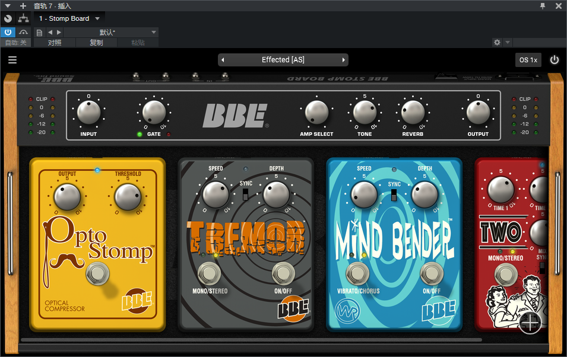Click the plugin power bypass icon
This screenshot has width=567, height=357.
click(554, 60)
